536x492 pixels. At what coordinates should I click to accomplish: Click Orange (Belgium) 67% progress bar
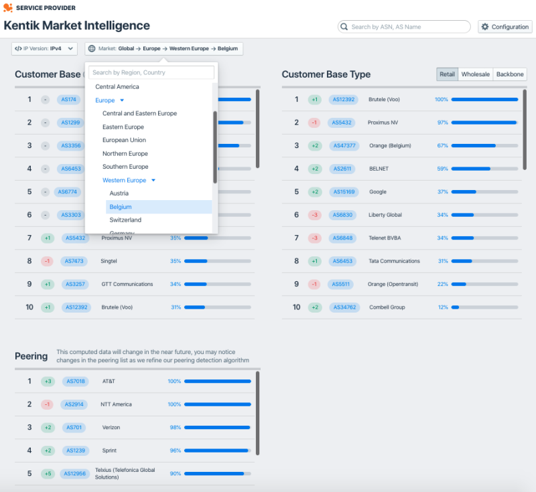coord(484,145)
